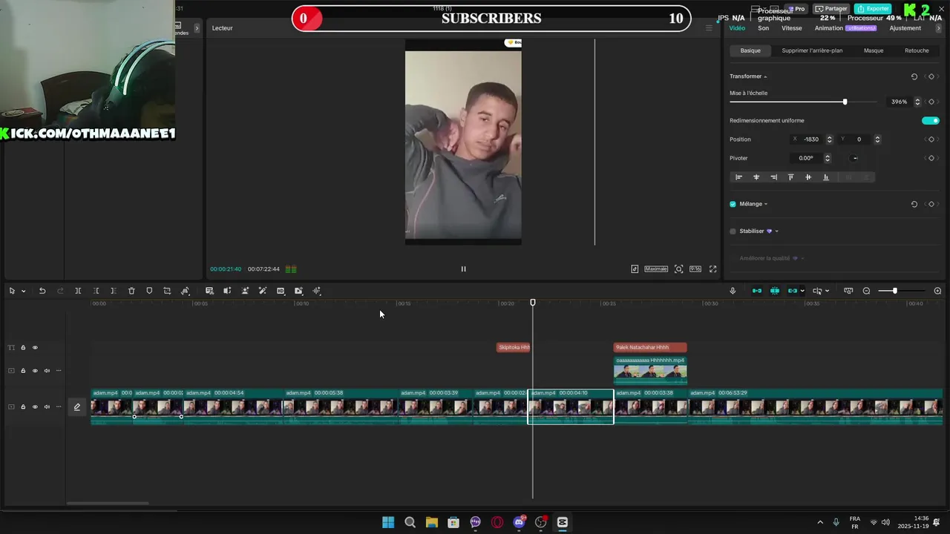This screenshot has width=950, height=534.
Task: Click the zoom out timeline magnifier
Action: pos(866,291)
